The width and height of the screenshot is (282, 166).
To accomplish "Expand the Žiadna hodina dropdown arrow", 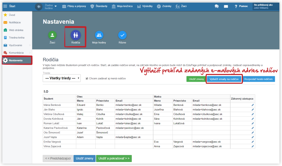I will 56,6.
